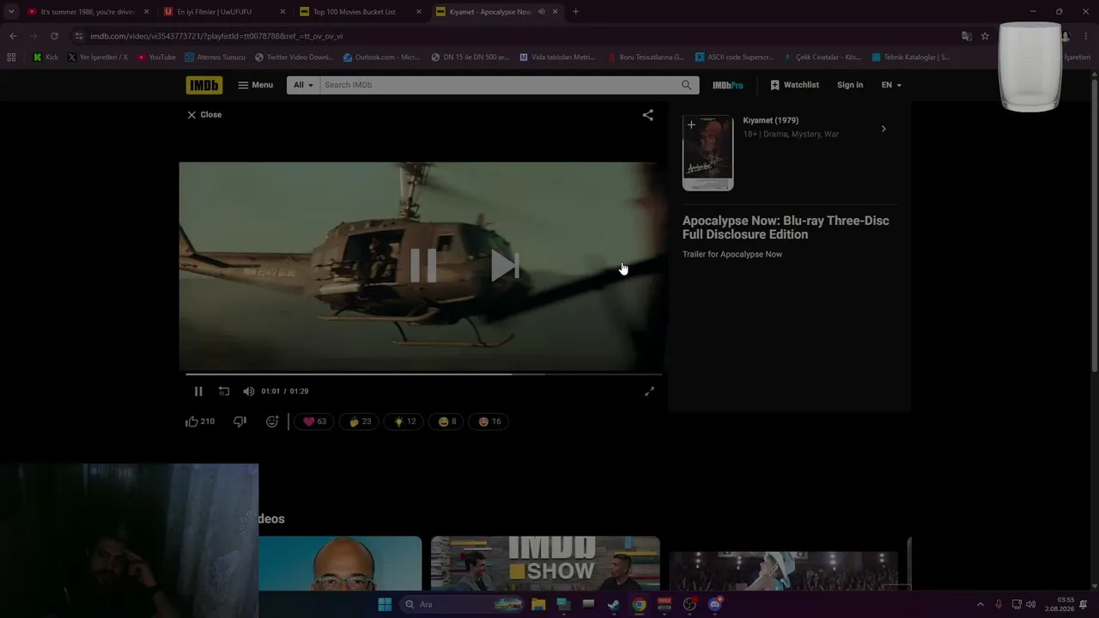Enter fullscreen video mode
The image size is (1099, 618).
650,391
